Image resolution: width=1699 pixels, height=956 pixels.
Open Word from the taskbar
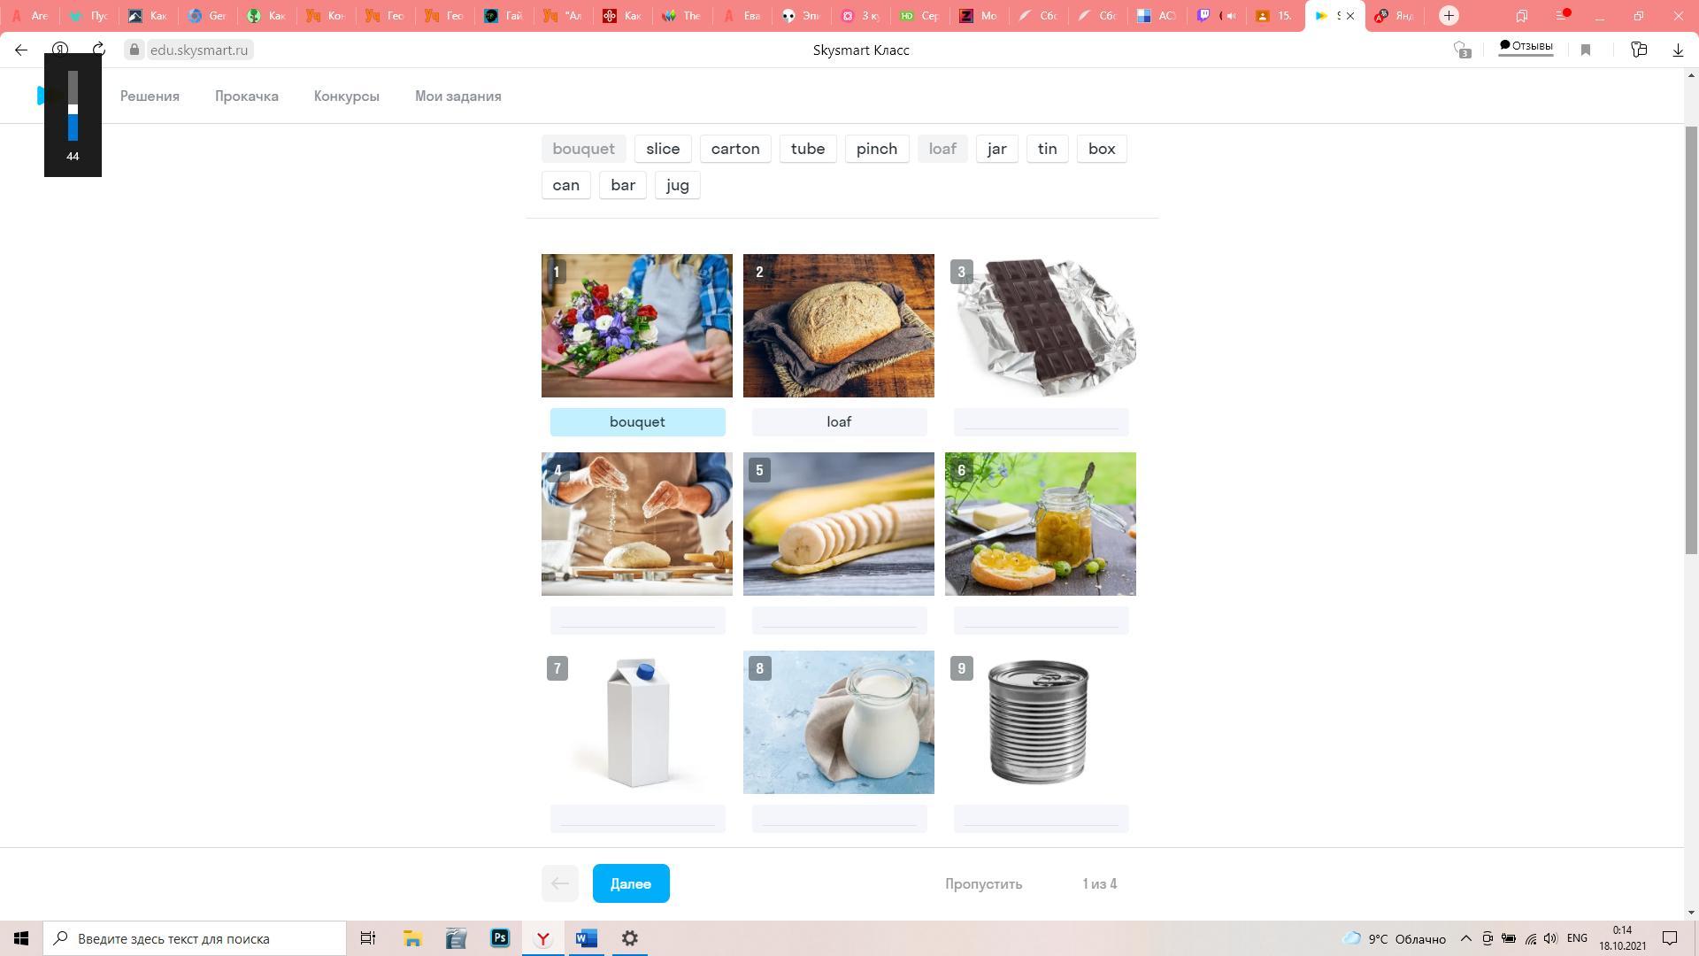click(x=587, y=938)
